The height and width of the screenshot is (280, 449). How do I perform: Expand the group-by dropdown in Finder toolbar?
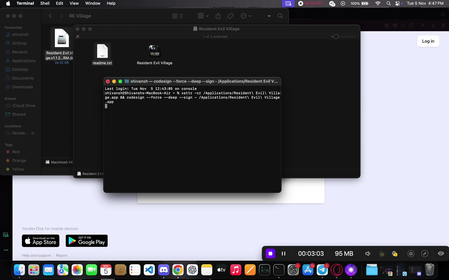click(203, 16)
